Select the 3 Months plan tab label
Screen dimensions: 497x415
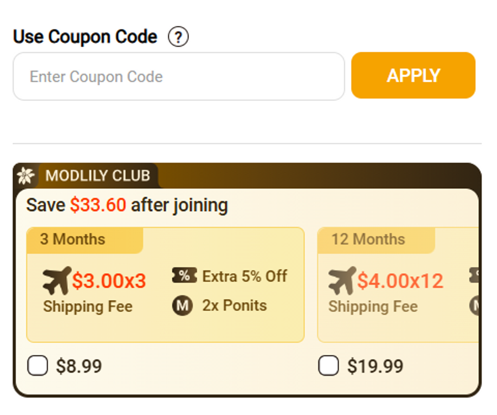(72, 240)
